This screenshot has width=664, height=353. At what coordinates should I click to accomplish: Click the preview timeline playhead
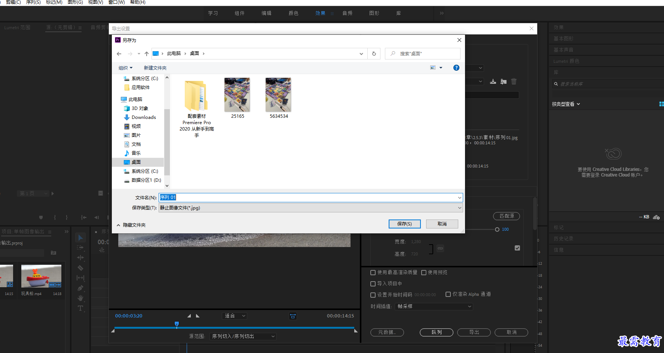(177, 324)
